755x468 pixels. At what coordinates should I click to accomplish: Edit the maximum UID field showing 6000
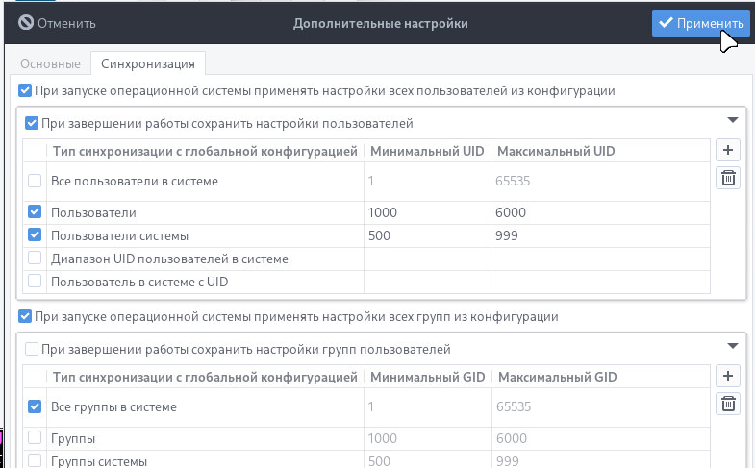click(553, 212)
